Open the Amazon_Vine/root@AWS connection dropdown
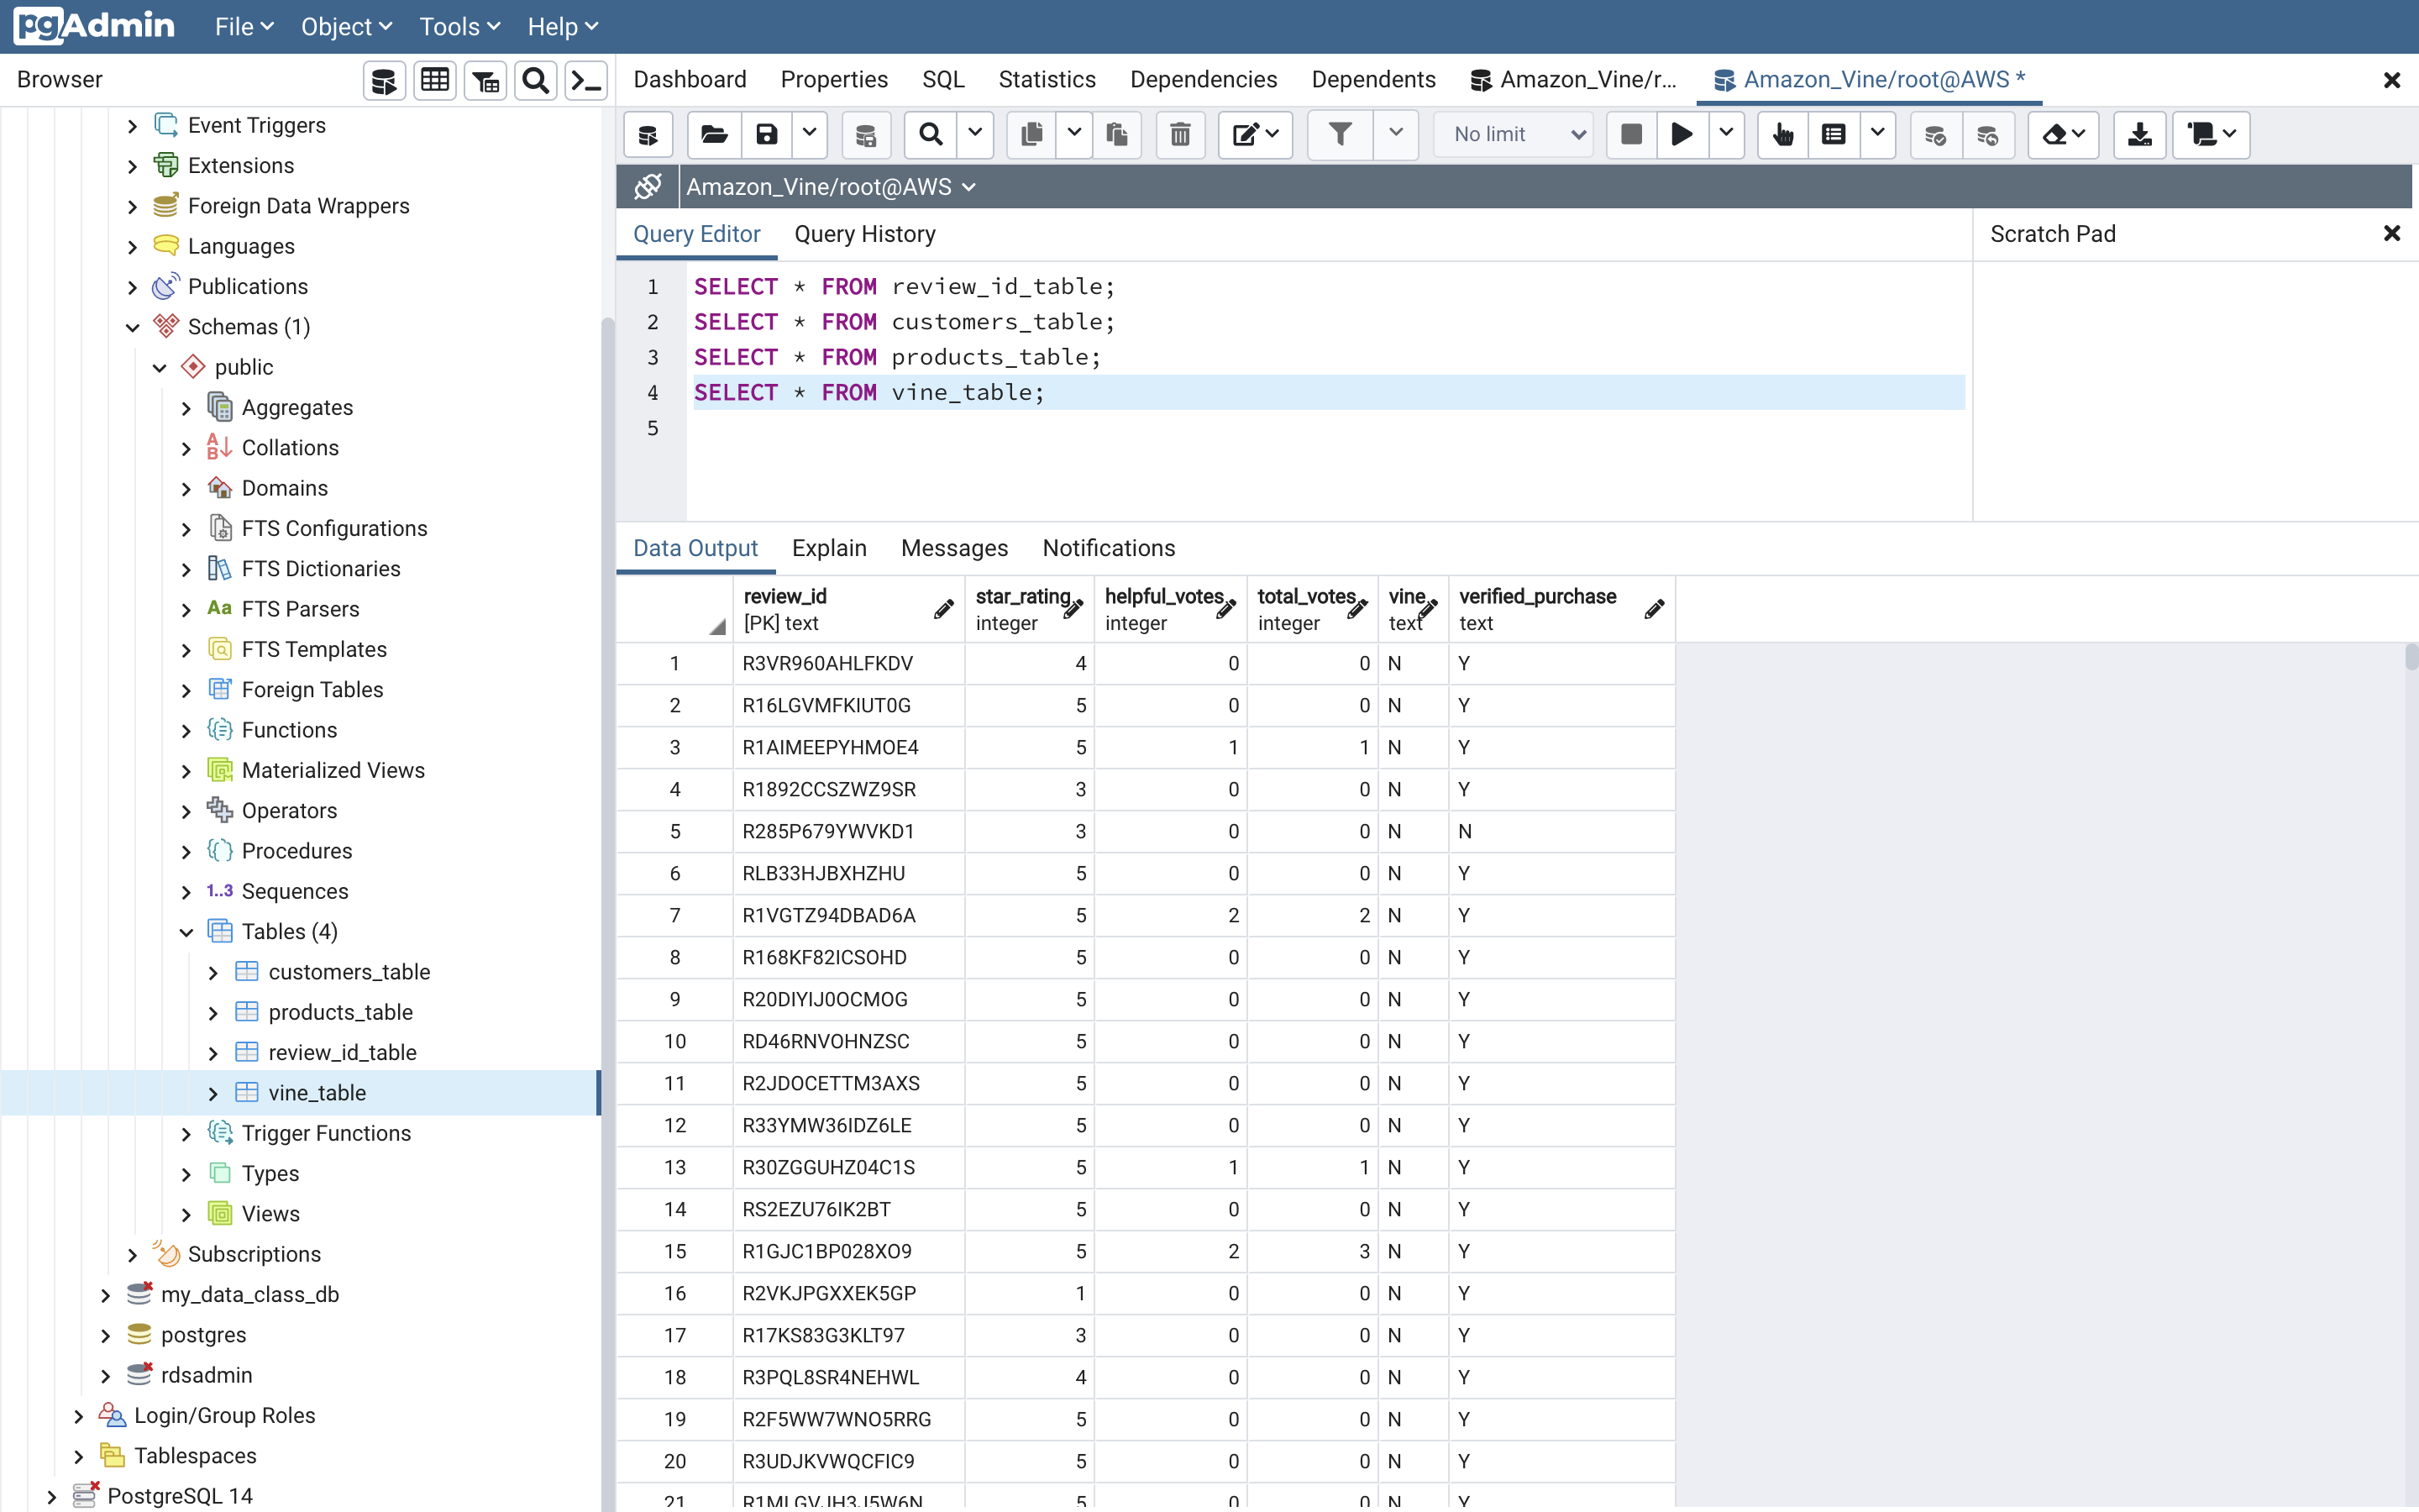 pyautogui.click(x=831, y=187)
